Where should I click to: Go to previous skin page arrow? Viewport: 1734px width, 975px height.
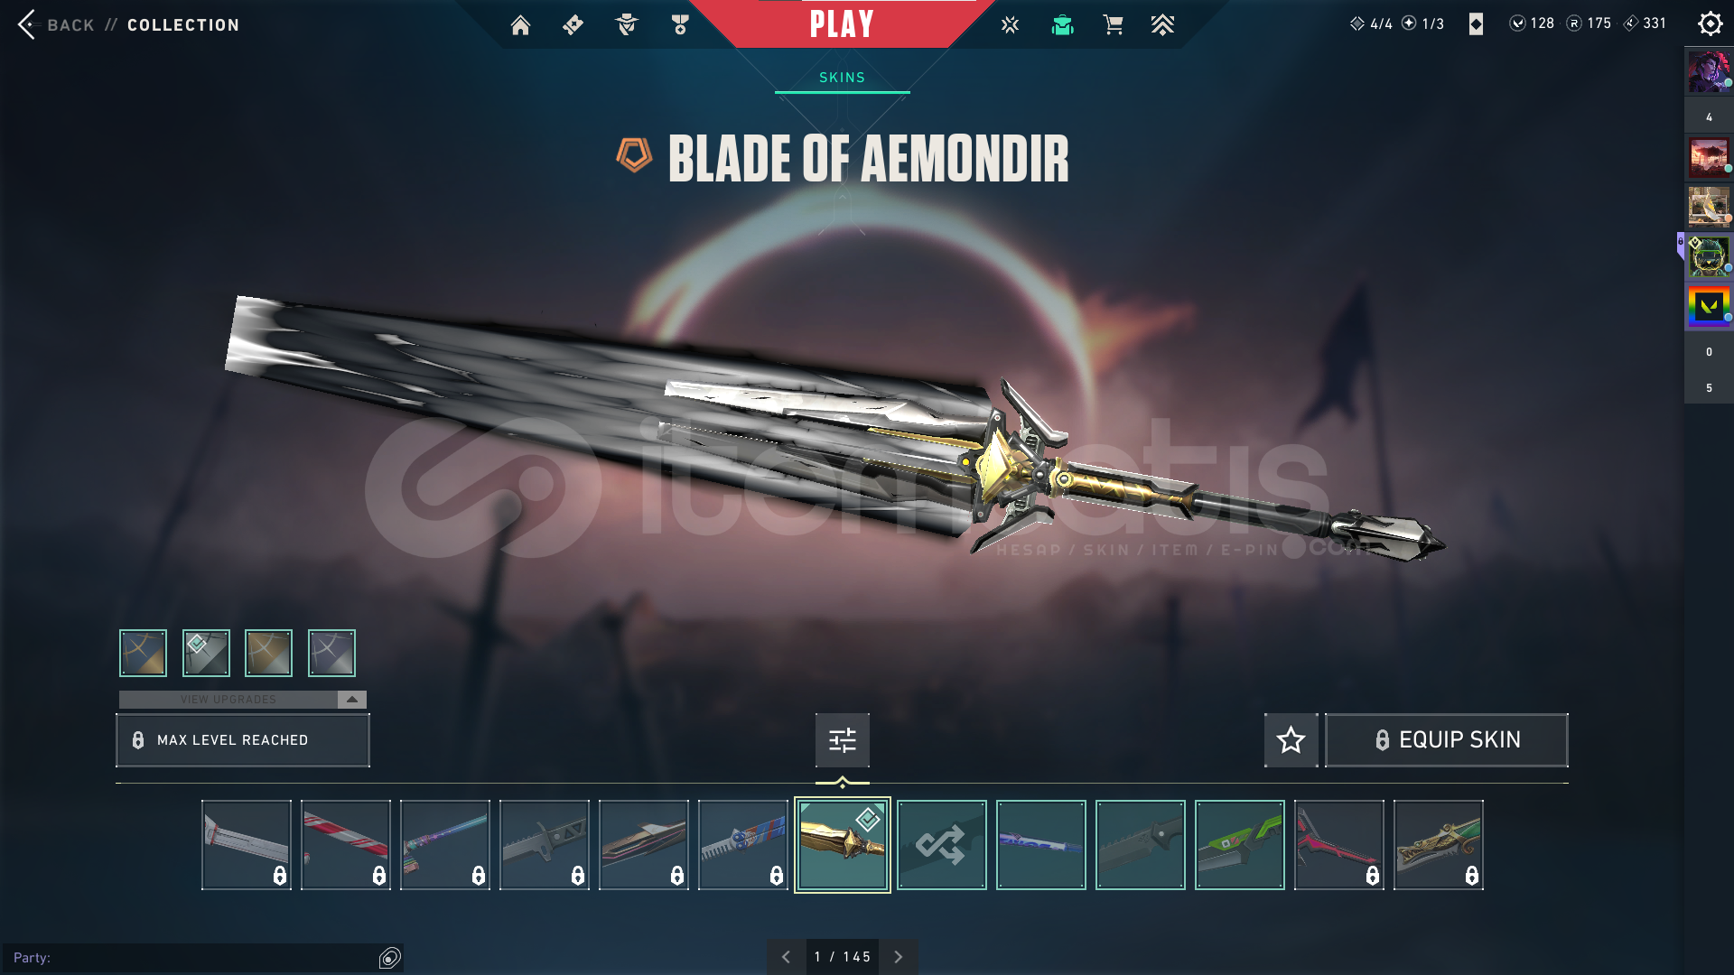pyautogui.click(x=786, y=957)
